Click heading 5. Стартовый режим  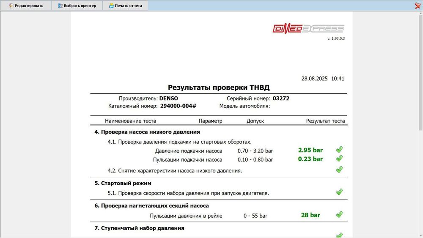pyautogui.click(x=123, y=183)
